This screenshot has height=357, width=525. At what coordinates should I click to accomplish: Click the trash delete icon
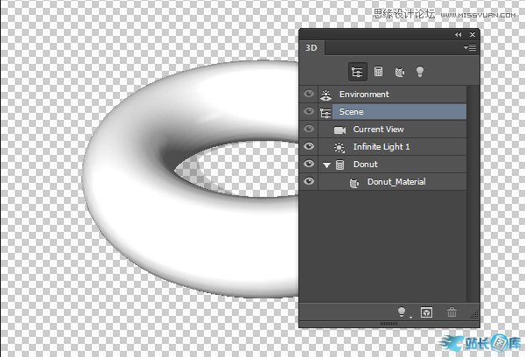pyautogui.click(x=451, y=311)
